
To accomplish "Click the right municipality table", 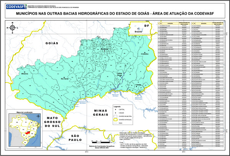I will pyautogui.click(x=207, y=84).
